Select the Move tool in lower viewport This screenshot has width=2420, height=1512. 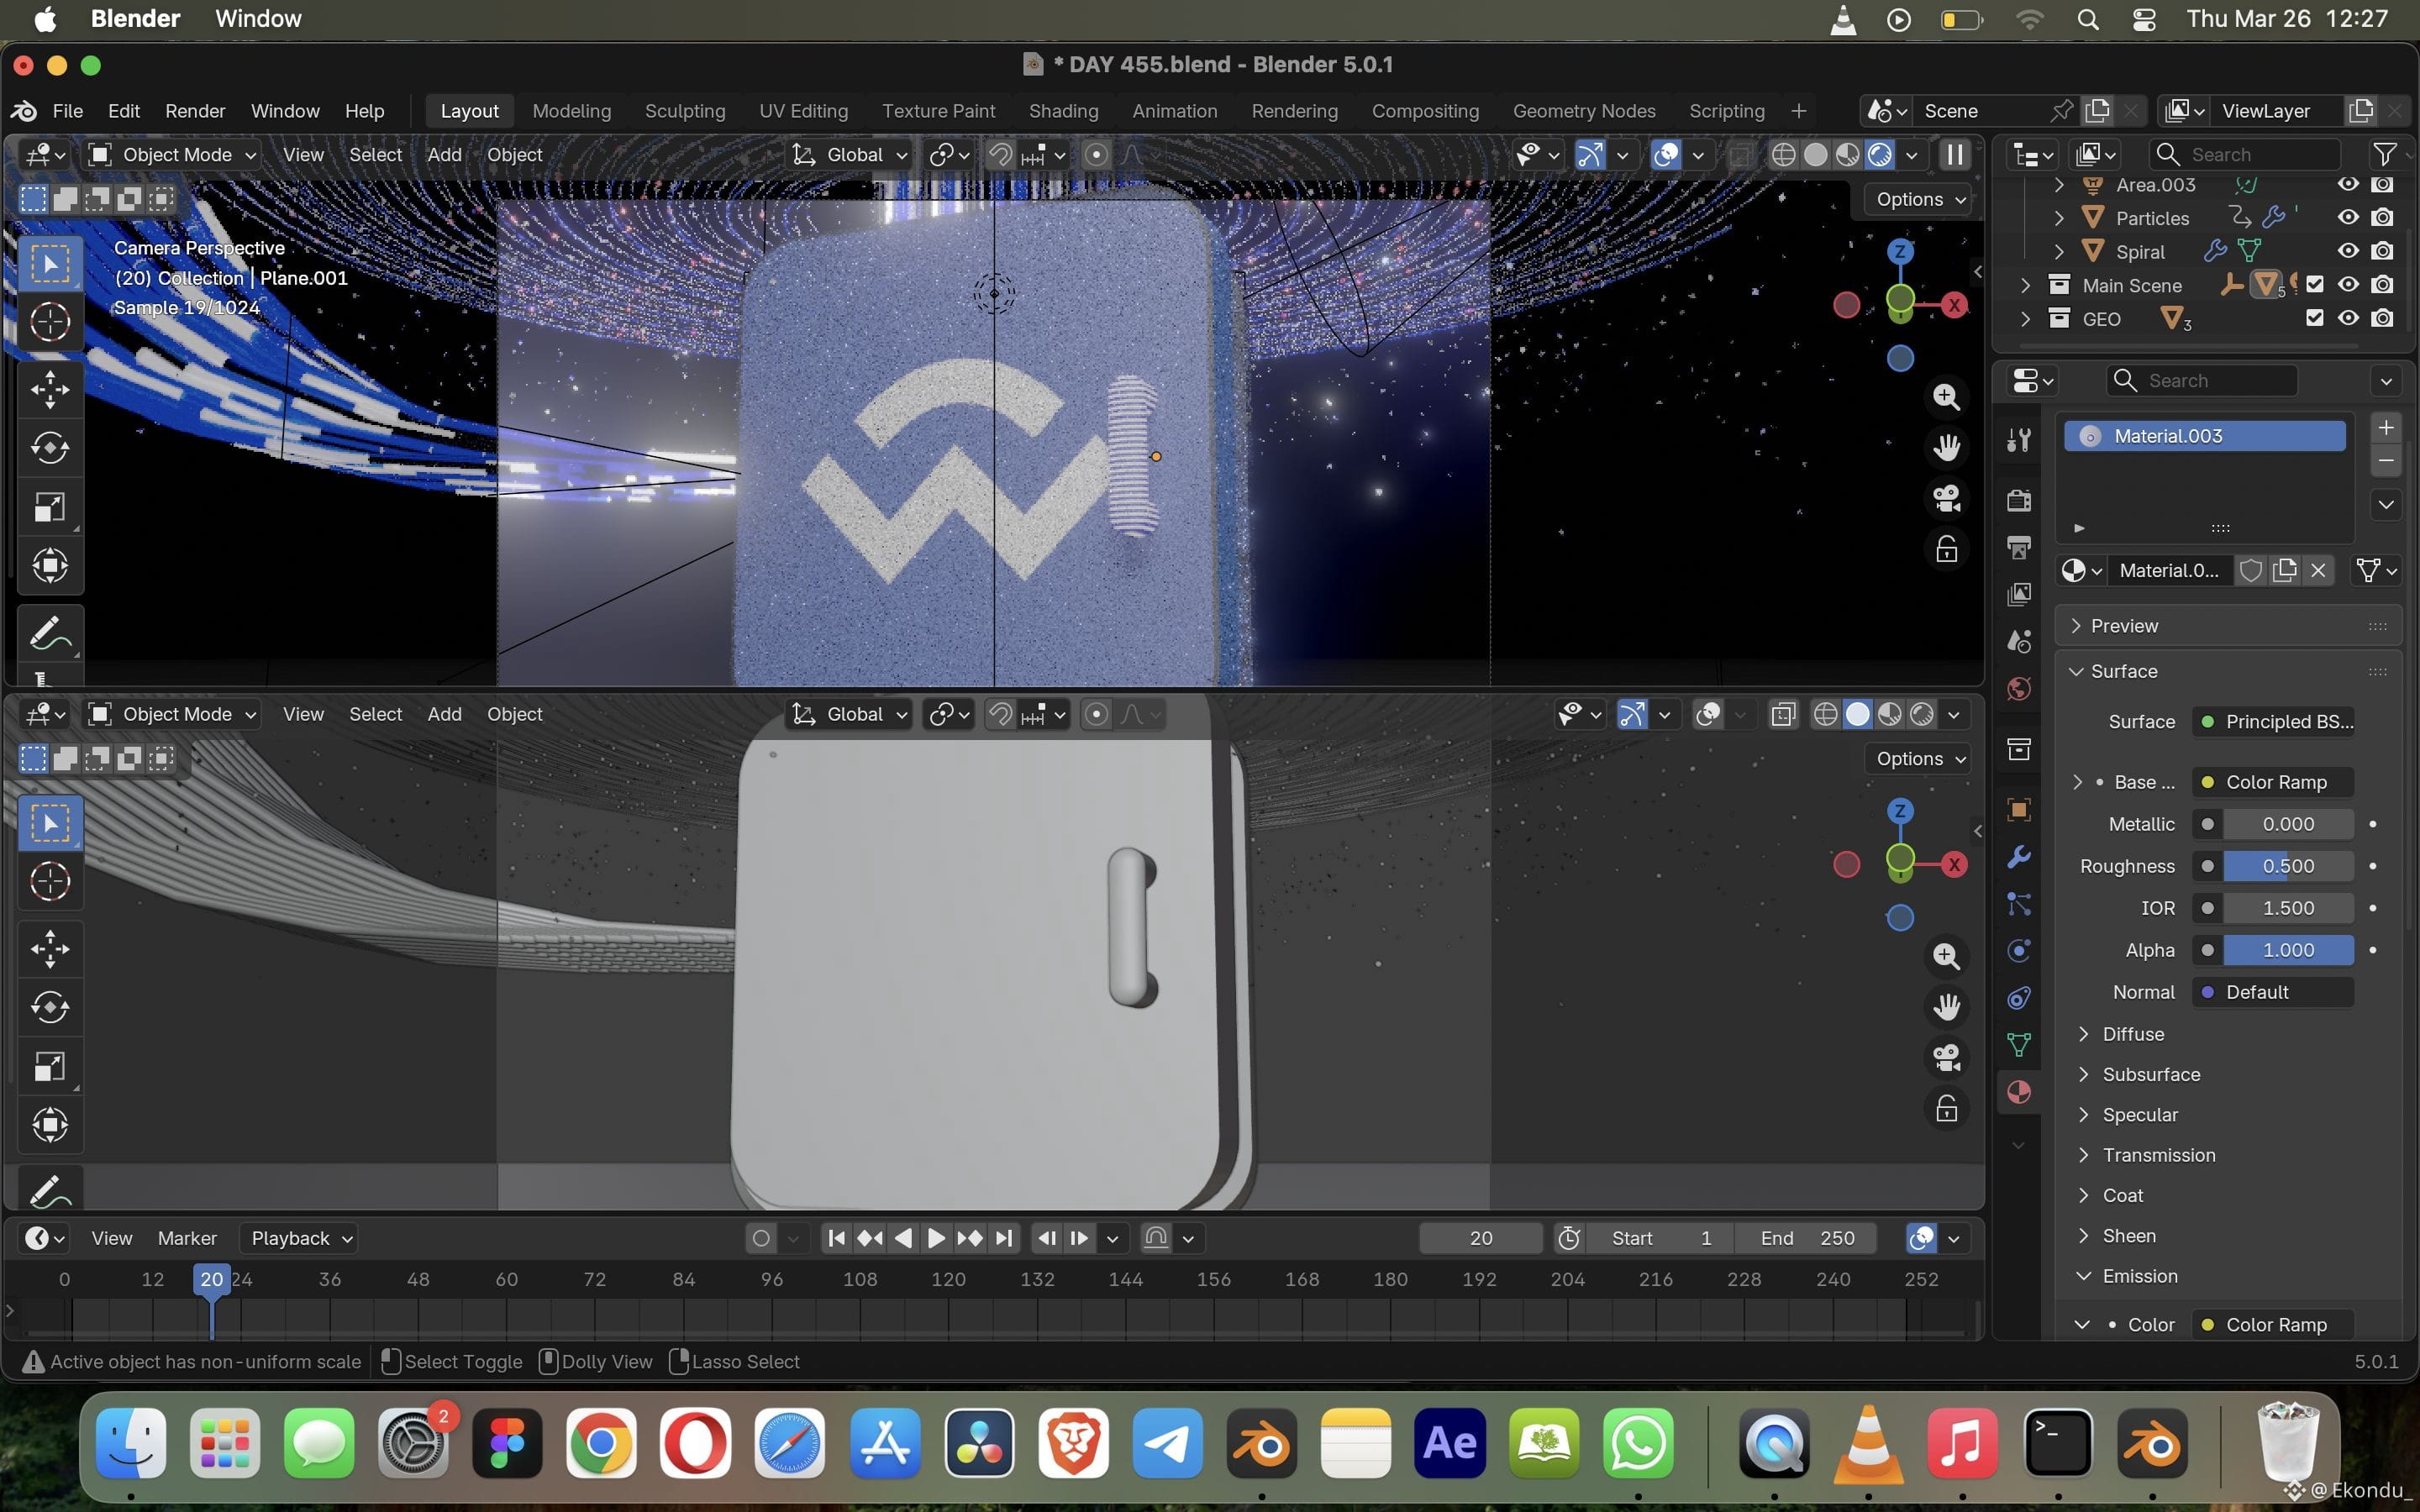point(50,948)
